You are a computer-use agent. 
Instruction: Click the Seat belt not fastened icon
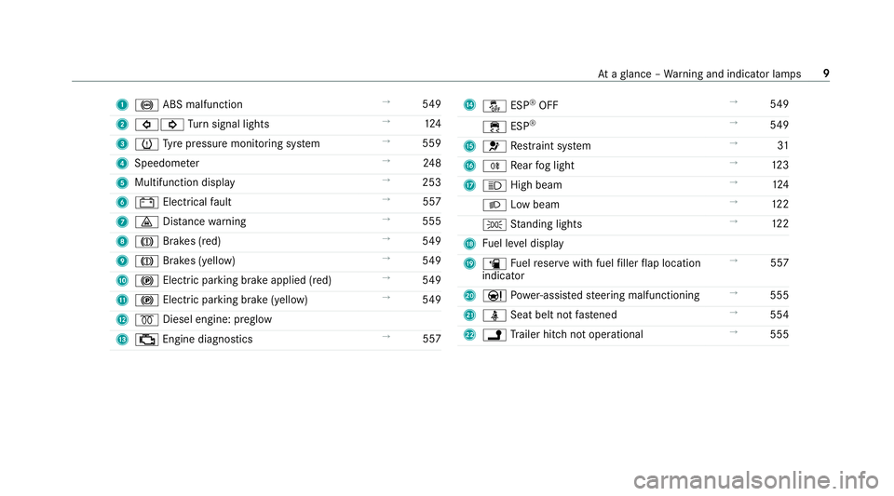point(494,315)
